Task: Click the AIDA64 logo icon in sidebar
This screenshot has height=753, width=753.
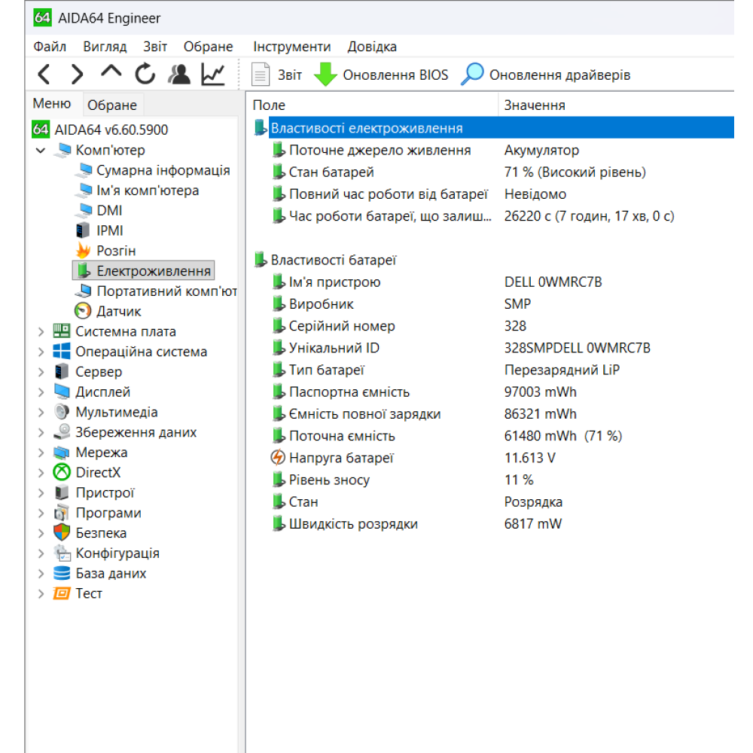Action: [x=41, y=130]
